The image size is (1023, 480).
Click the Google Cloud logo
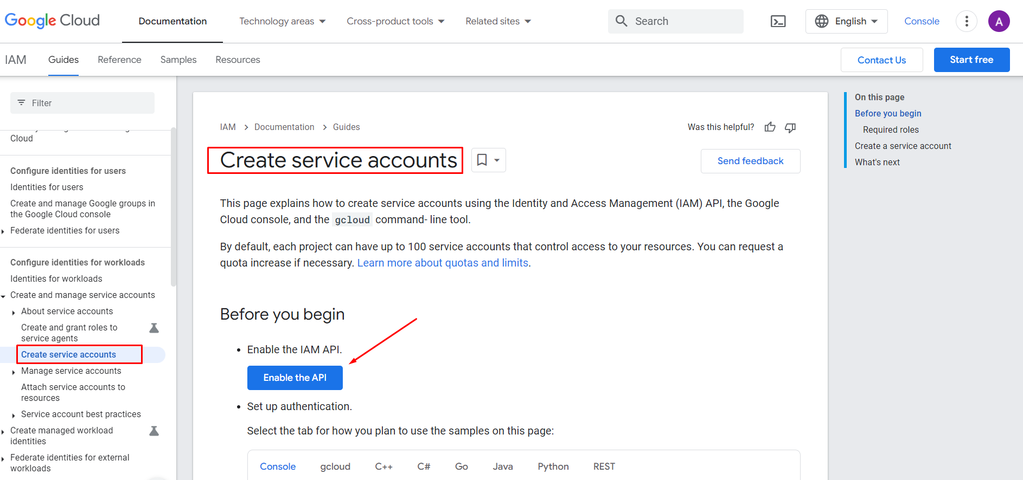point(52,21)
